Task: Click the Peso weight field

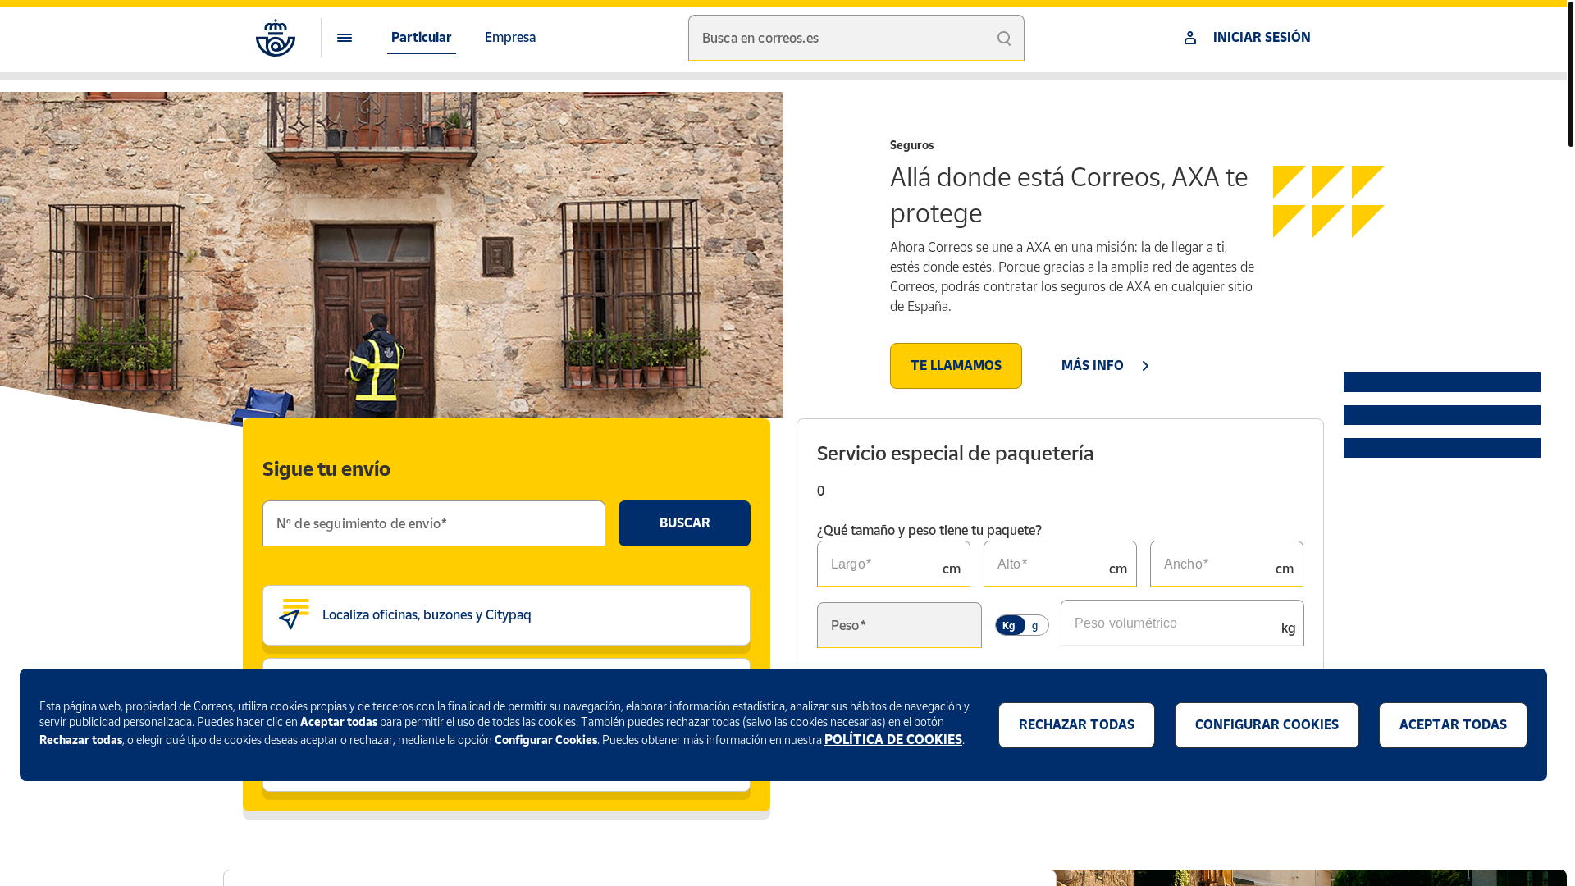Action: tap(899, 625)
